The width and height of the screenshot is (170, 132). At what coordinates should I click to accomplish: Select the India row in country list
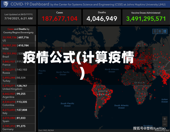pos(18,47)
